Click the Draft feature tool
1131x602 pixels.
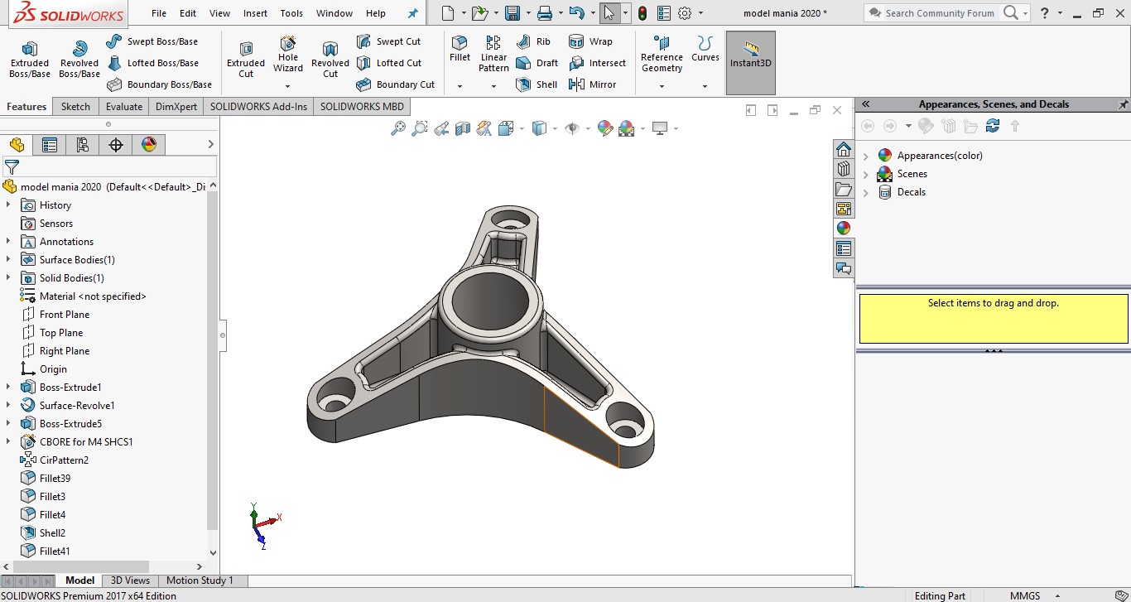pos(537,63)
